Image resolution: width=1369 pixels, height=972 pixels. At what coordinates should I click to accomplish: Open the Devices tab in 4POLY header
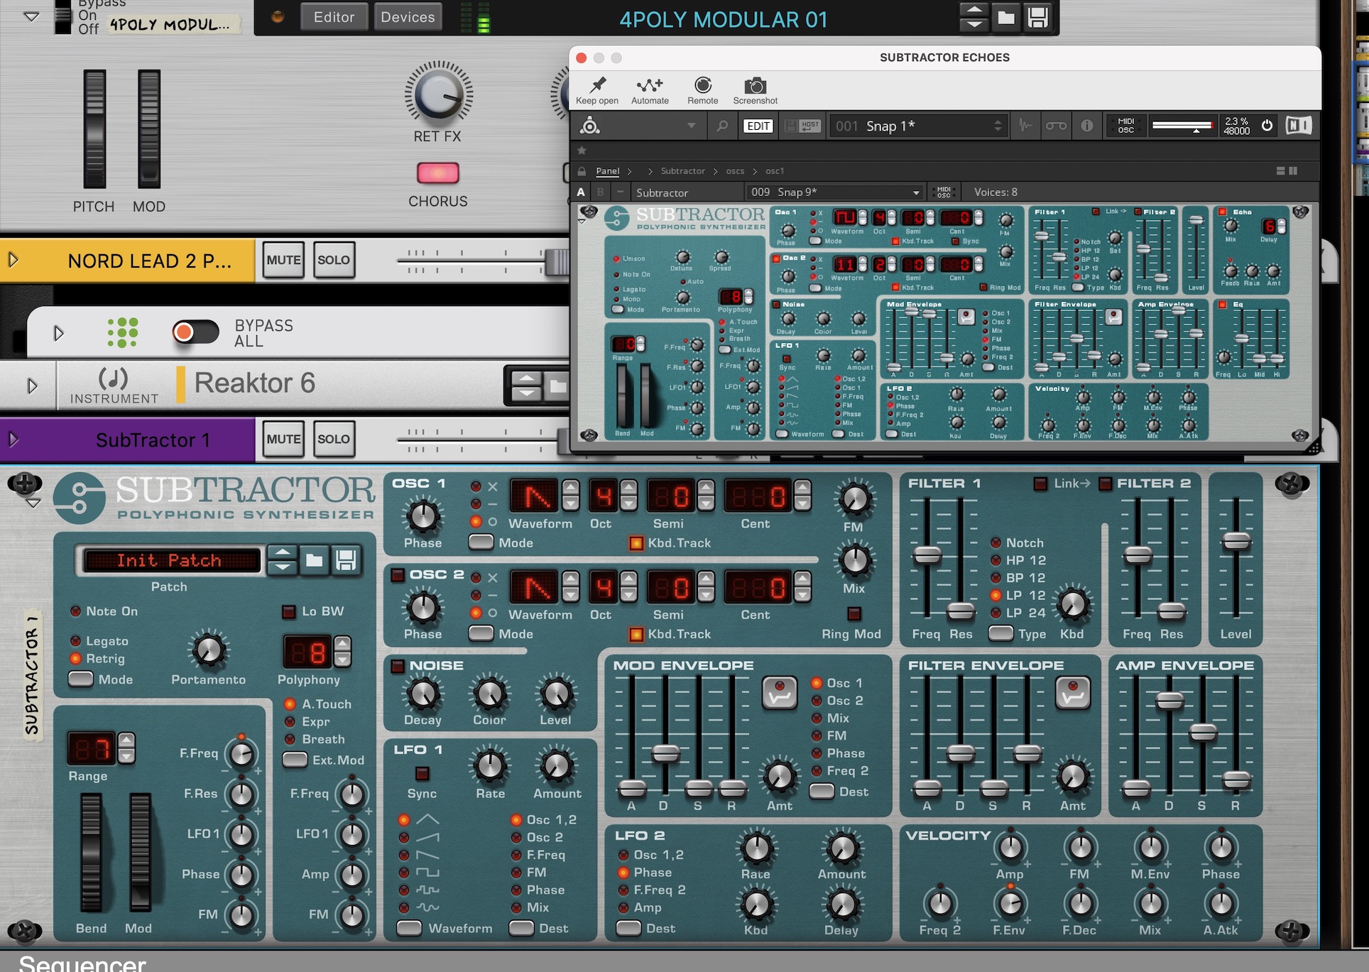pos(408,16)
